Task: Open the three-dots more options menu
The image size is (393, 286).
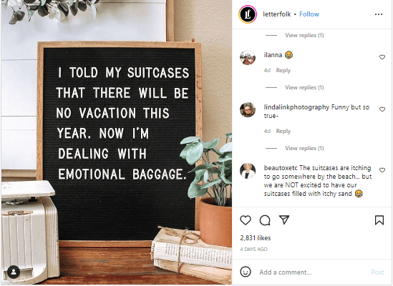Action: pyautogui.click(x=379, y=14)
